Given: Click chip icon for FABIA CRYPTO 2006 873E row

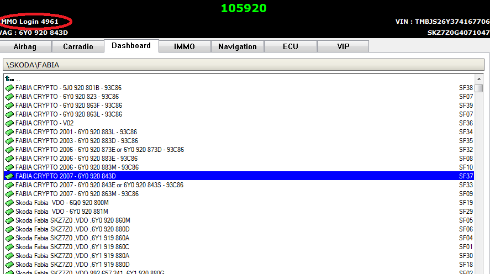Looking at the screenshot, I should coord(9,150).
